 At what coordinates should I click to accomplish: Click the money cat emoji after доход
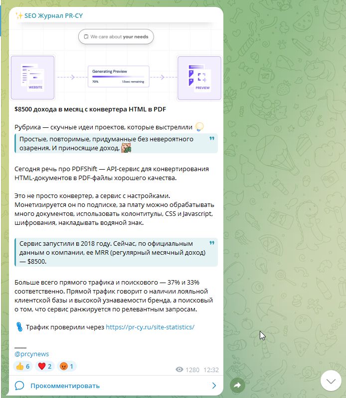[x=126, y=148]
